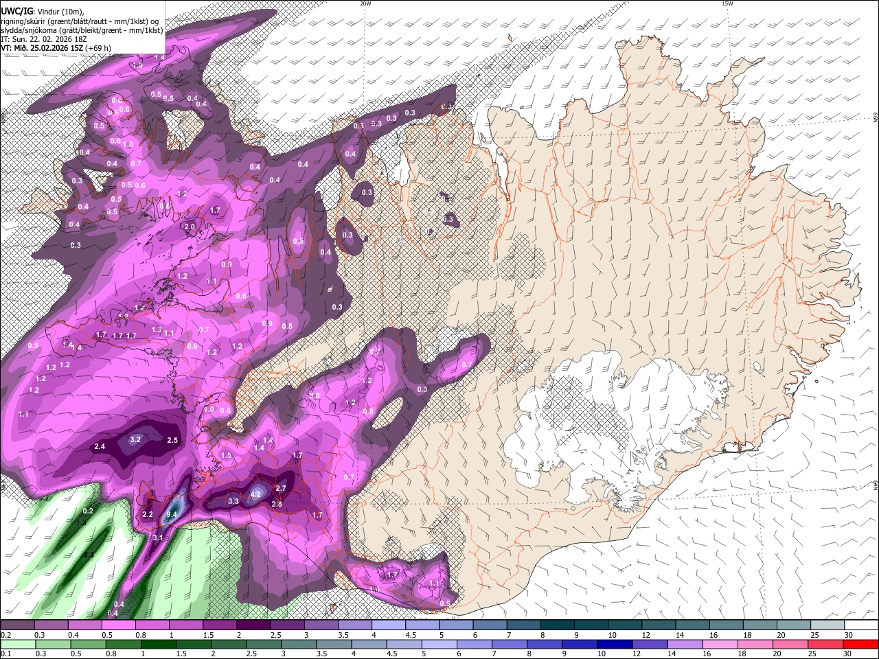
Task: Click the 3.3 value on the map
Action: click(233, 501)
